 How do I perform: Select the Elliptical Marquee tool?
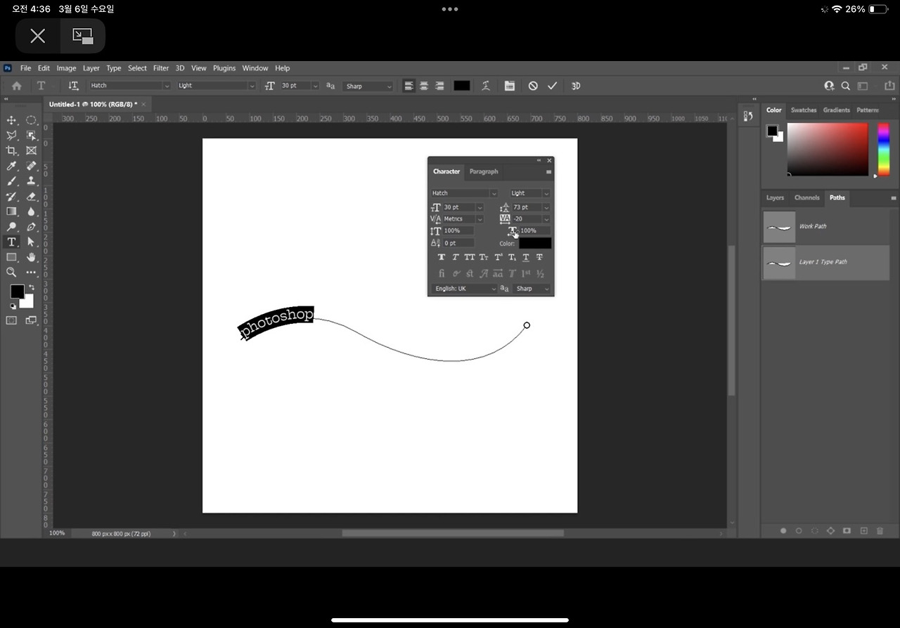31,120
